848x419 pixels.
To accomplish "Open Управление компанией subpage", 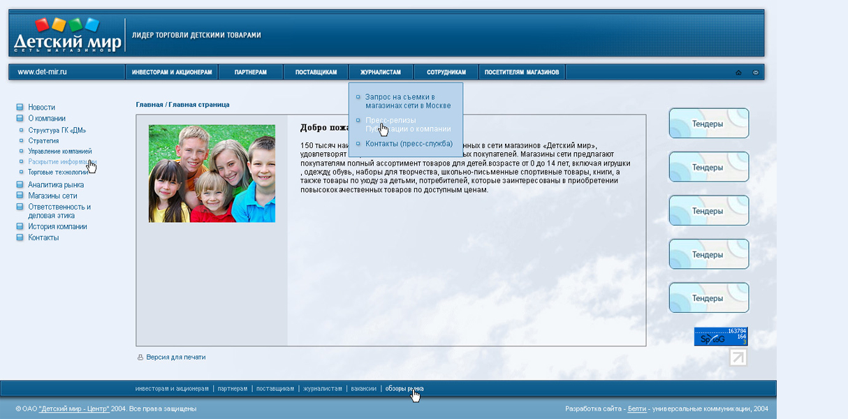I will pos(60,152).
